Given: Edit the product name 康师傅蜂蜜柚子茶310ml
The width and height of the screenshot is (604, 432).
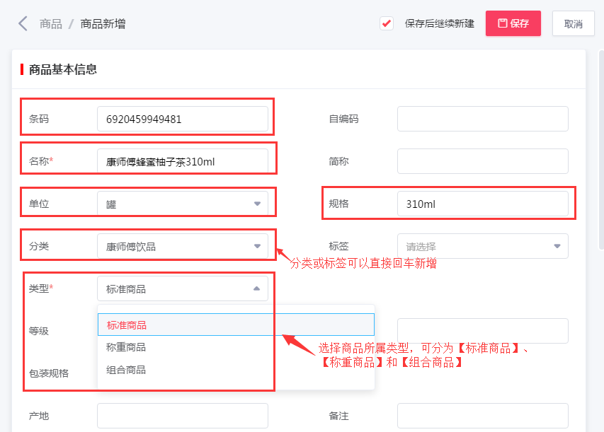Looking at the screenshot, I should (183, 160).
